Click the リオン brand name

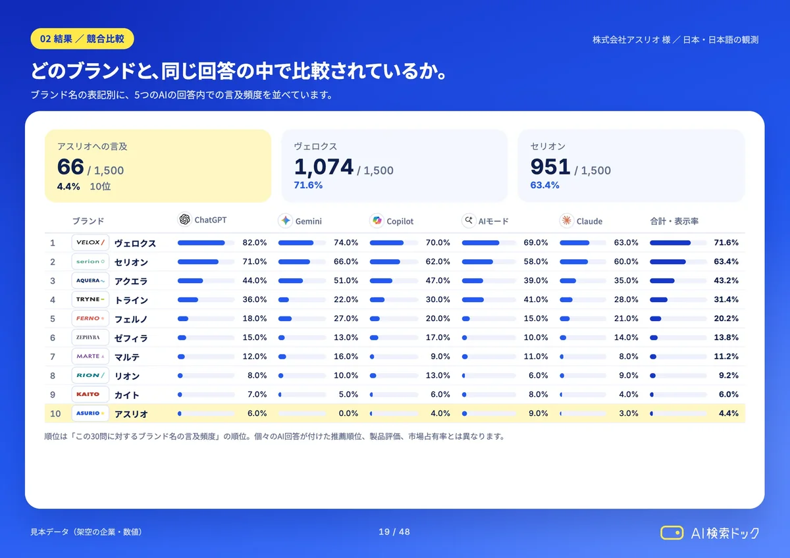[x=127, y=376]
